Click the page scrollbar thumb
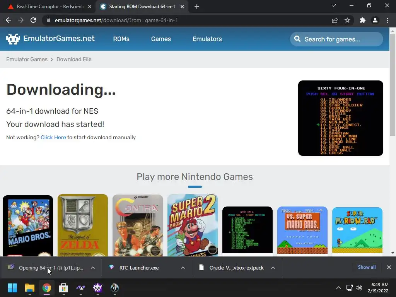This screenshot has width=396, height=297. click(393, 85)
